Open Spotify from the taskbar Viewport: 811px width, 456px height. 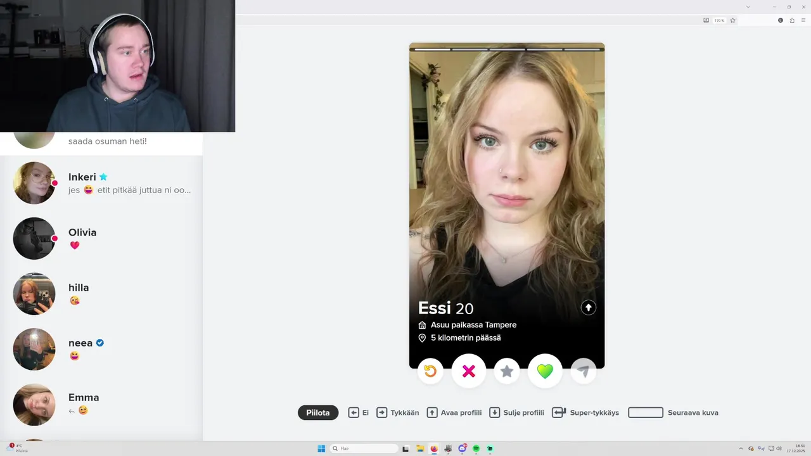476,448
